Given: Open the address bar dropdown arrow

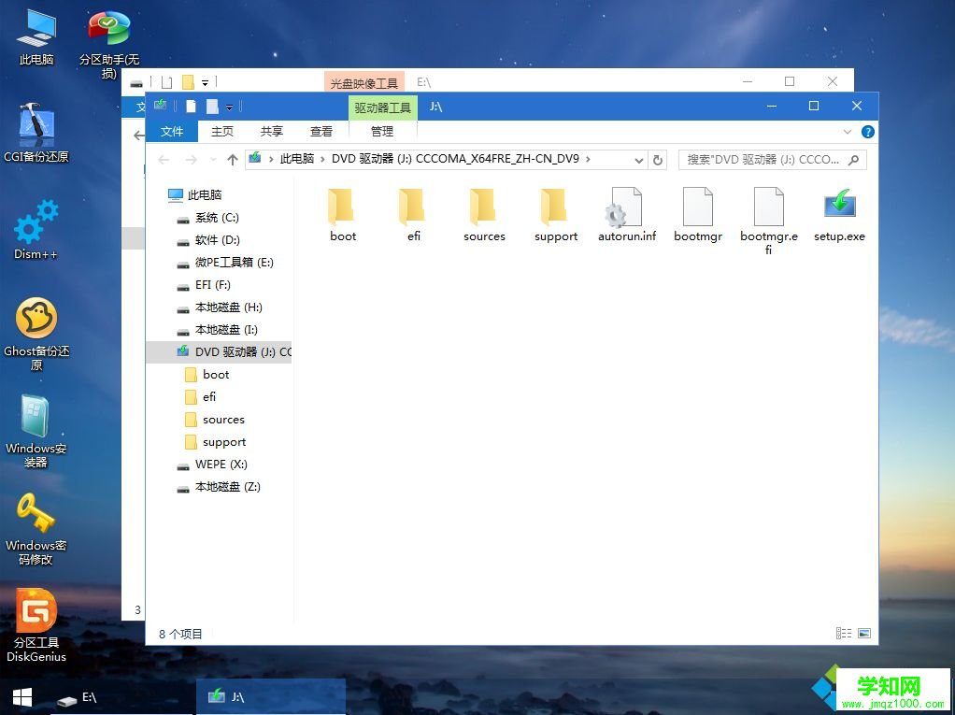Looking at the screenshot, I should [x=639, y=160].
